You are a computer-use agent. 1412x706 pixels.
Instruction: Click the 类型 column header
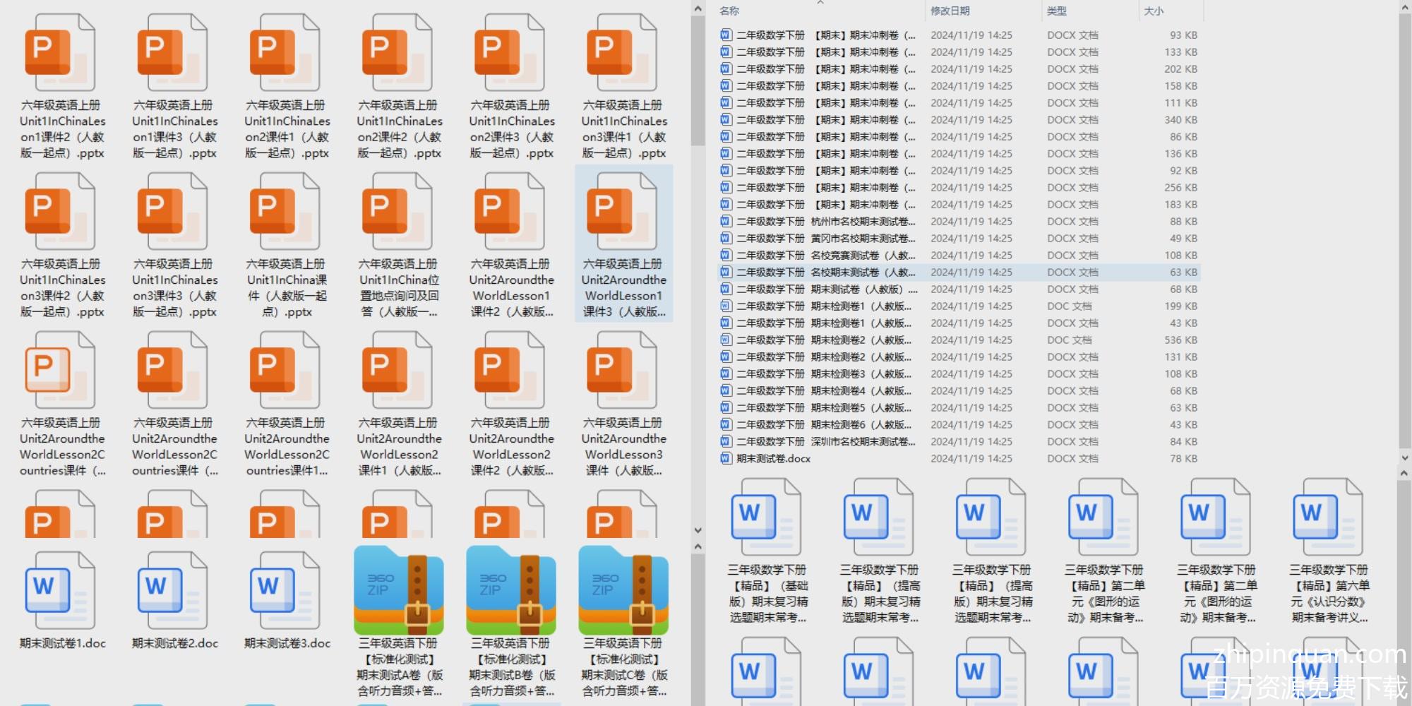[x=1056, y=11]
